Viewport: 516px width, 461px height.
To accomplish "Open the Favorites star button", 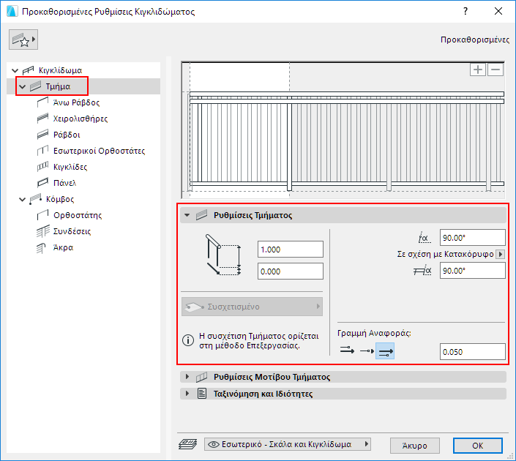I will click(23, 40).
